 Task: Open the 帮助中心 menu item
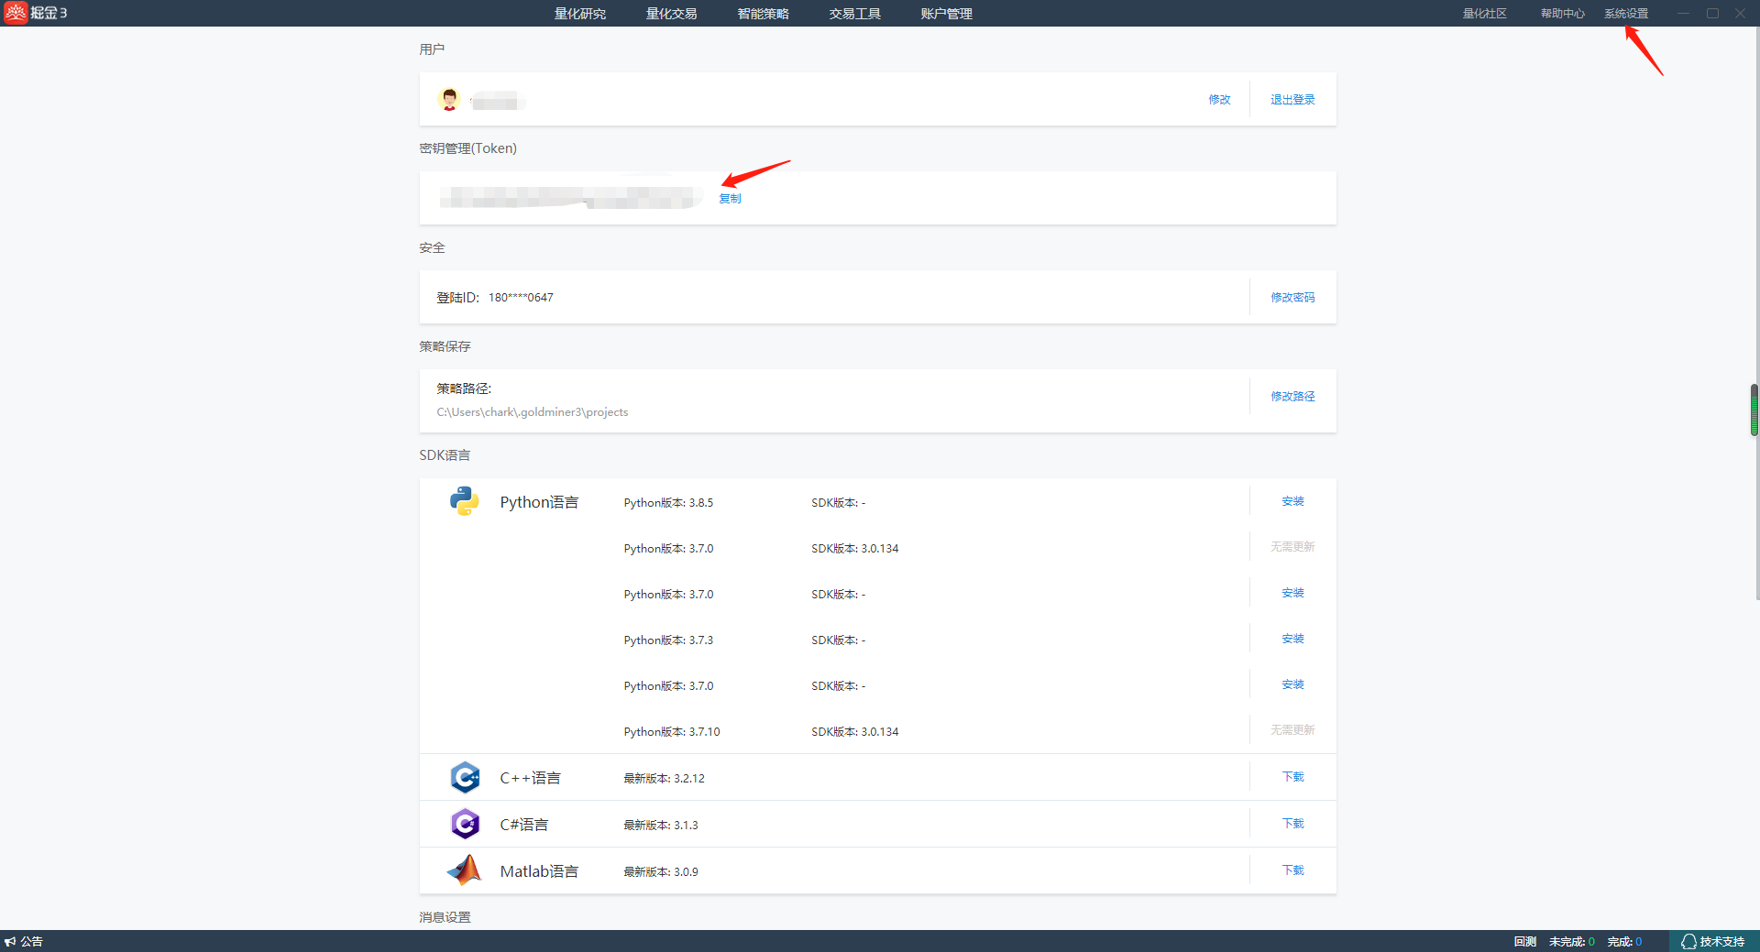[x=1563, y=14]
